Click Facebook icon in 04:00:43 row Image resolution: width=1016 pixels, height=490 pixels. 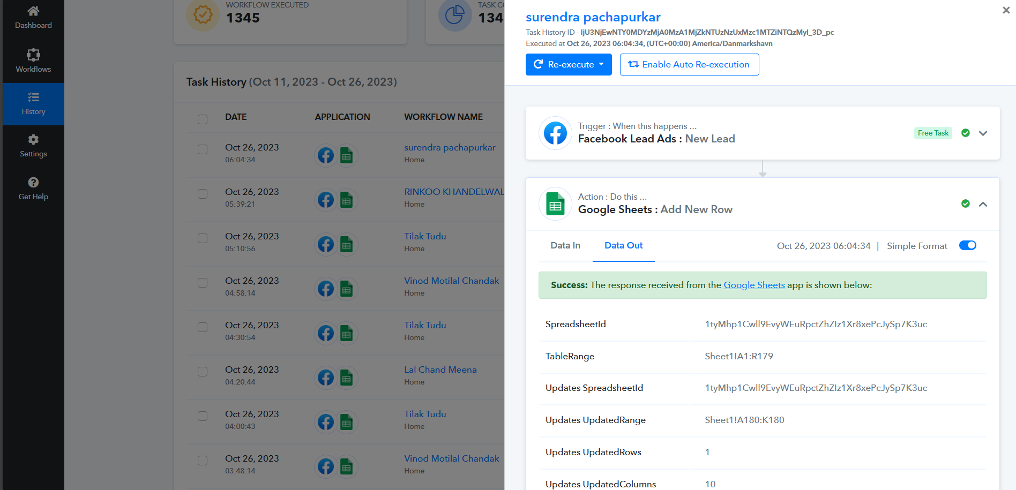(x=326, y=423)
